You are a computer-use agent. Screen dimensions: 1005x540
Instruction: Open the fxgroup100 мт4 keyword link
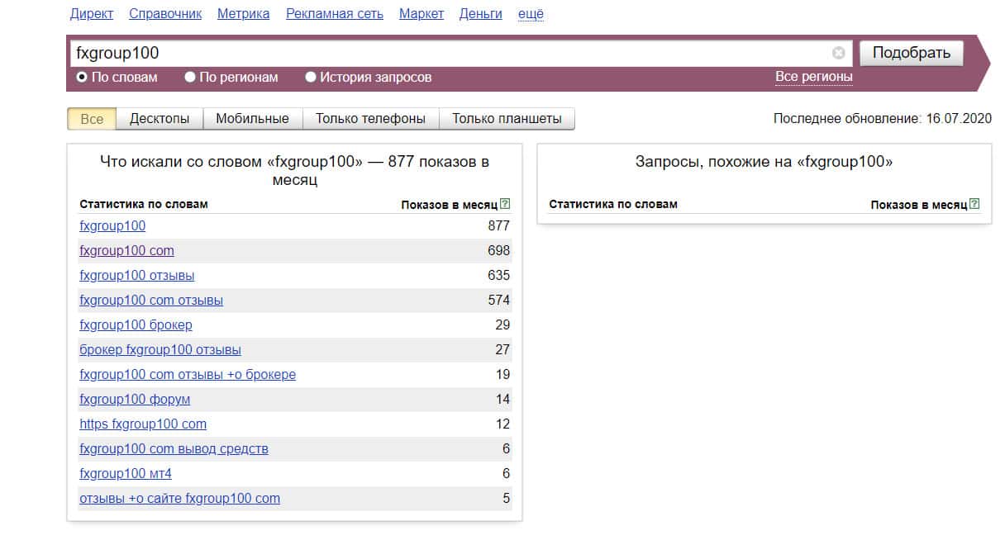(126, 473)
